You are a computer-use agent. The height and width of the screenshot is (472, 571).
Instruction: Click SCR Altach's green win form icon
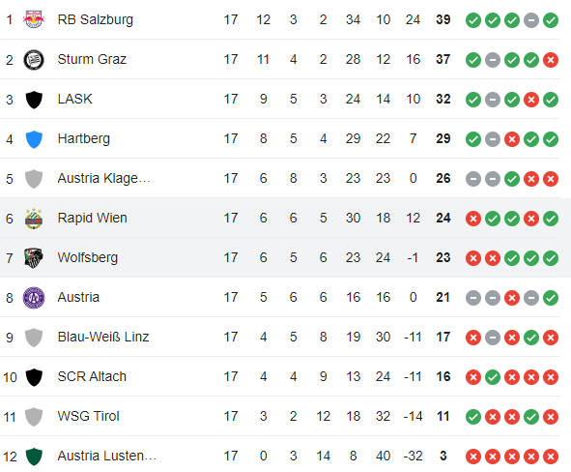493,377
